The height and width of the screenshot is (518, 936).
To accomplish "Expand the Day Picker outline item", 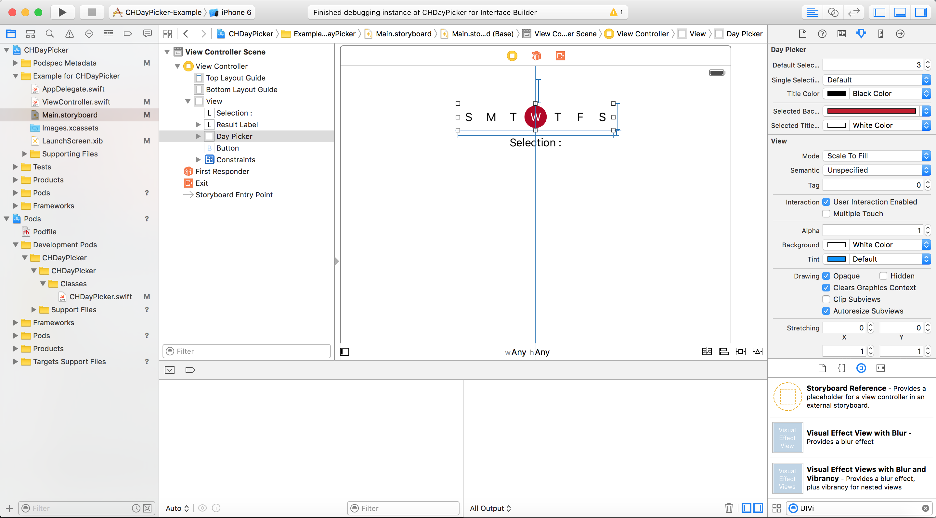I will click(198, 136).
